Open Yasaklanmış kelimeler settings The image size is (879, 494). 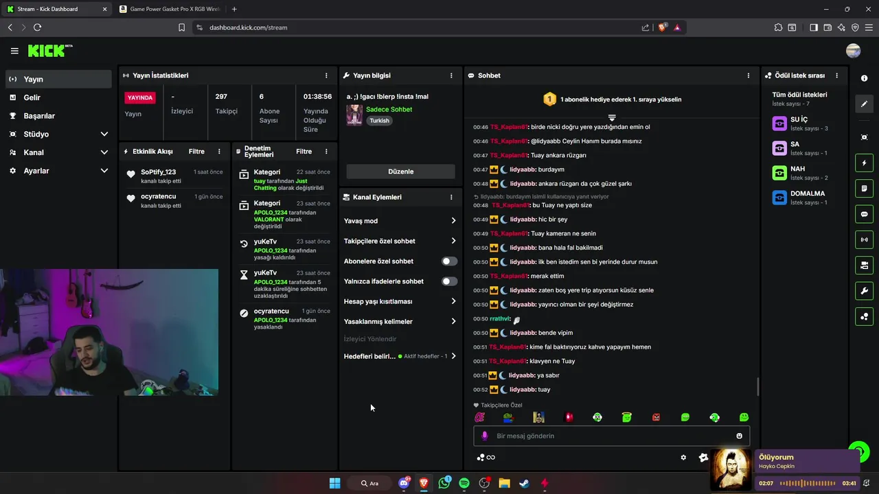(x=400, y=321)
